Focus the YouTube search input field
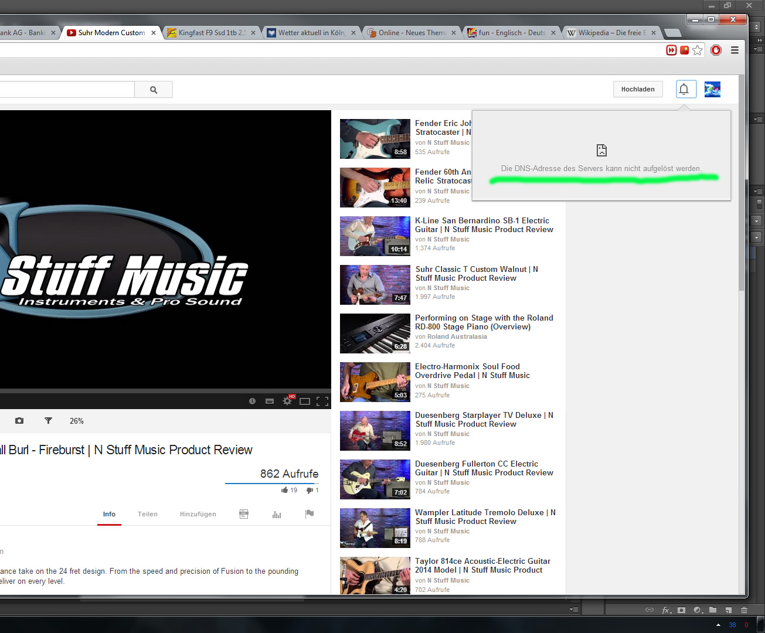The width and height of the screenshot is (765, 633). [67, 90]
